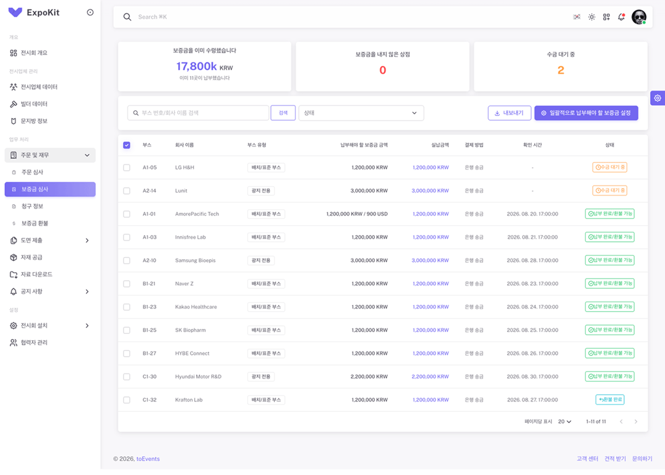Open the Korean flag language selector
The width and height of the screenshot is (665, 475).
point(577,17)
